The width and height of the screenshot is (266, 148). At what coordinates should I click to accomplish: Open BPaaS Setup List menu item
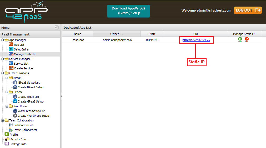29,83
